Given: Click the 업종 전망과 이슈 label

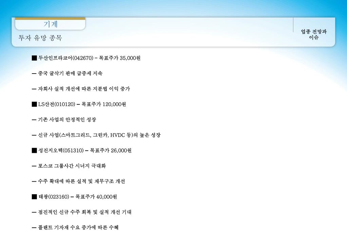Looking at the screenshot, I should (313, 34).
